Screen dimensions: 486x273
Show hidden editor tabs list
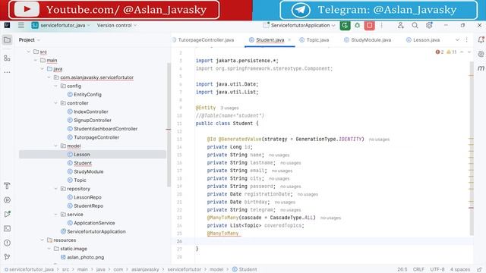pos(457,40)
